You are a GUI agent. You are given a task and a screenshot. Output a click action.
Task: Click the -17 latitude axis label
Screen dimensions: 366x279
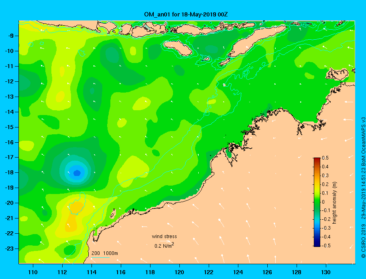tap(9, 157)
